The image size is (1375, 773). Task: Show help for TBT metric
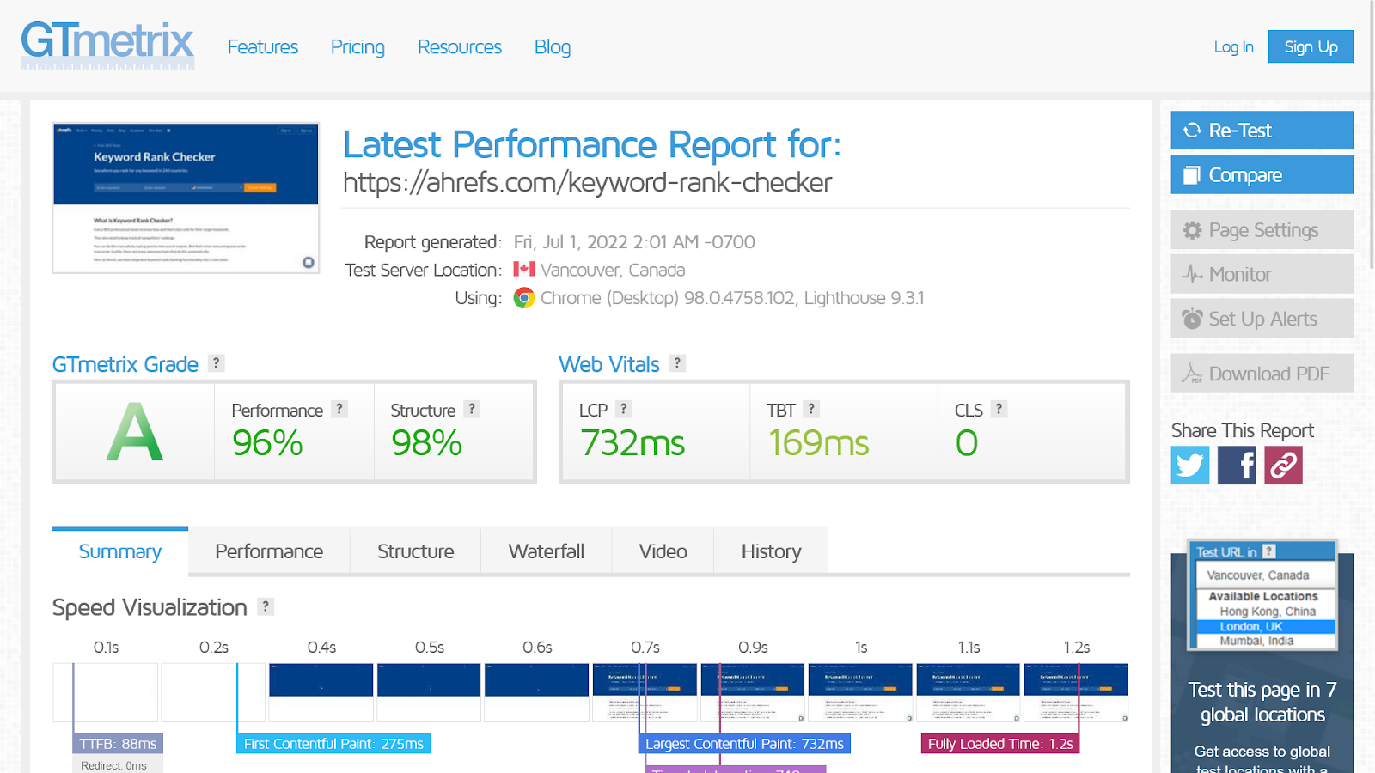tap(811, 409)
